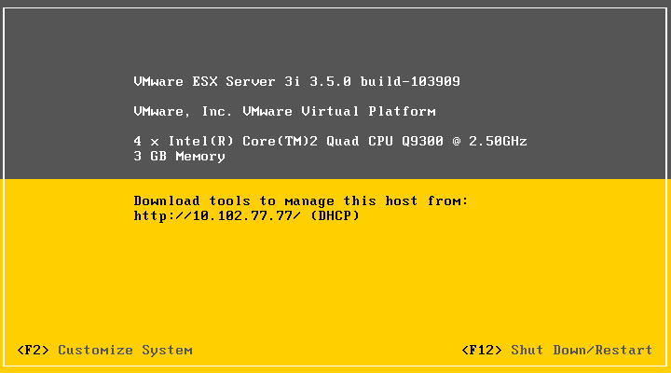Click the Intel Core2 Quad CPU Q9300 line

point(330,142)
